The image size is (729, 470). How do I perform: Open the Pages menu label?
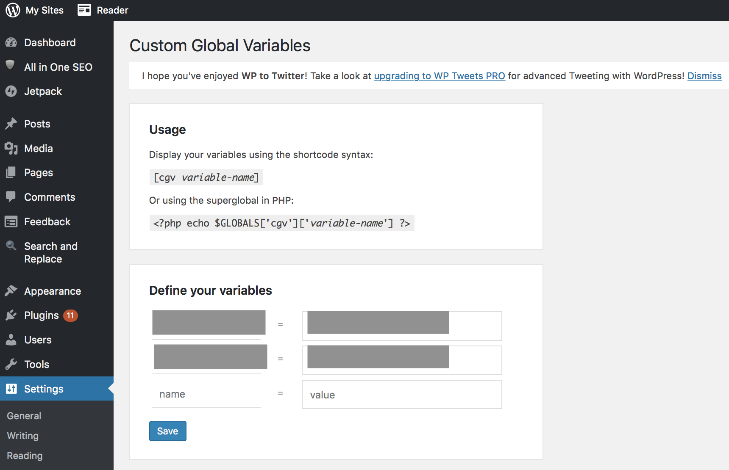click(x=39, y=173)
